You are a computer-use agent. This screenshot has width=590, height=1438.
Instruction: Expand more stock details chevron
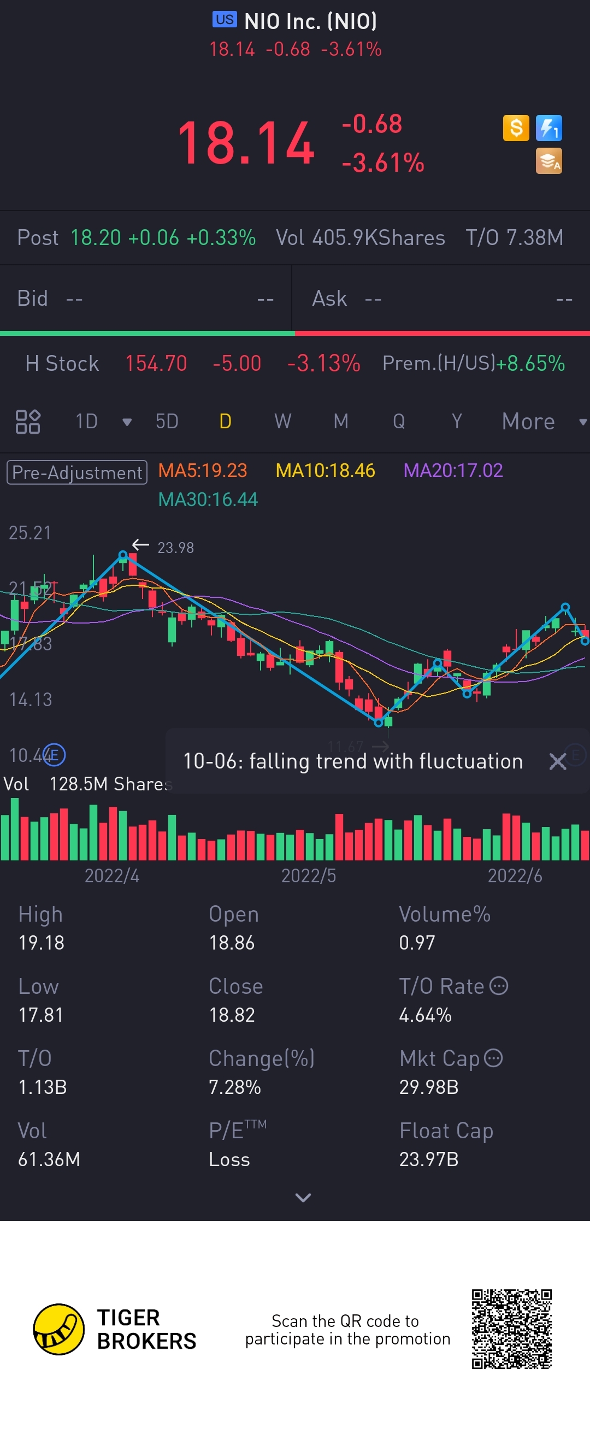pos(303,1197)
